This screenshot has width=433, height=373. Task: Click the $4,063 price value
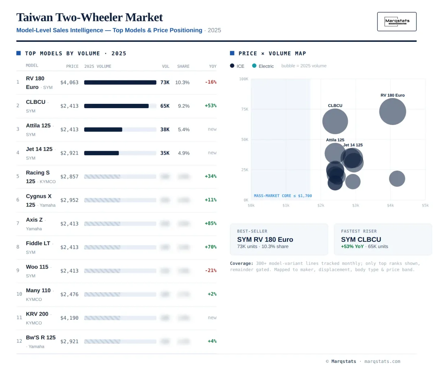[x=69, y=83]
